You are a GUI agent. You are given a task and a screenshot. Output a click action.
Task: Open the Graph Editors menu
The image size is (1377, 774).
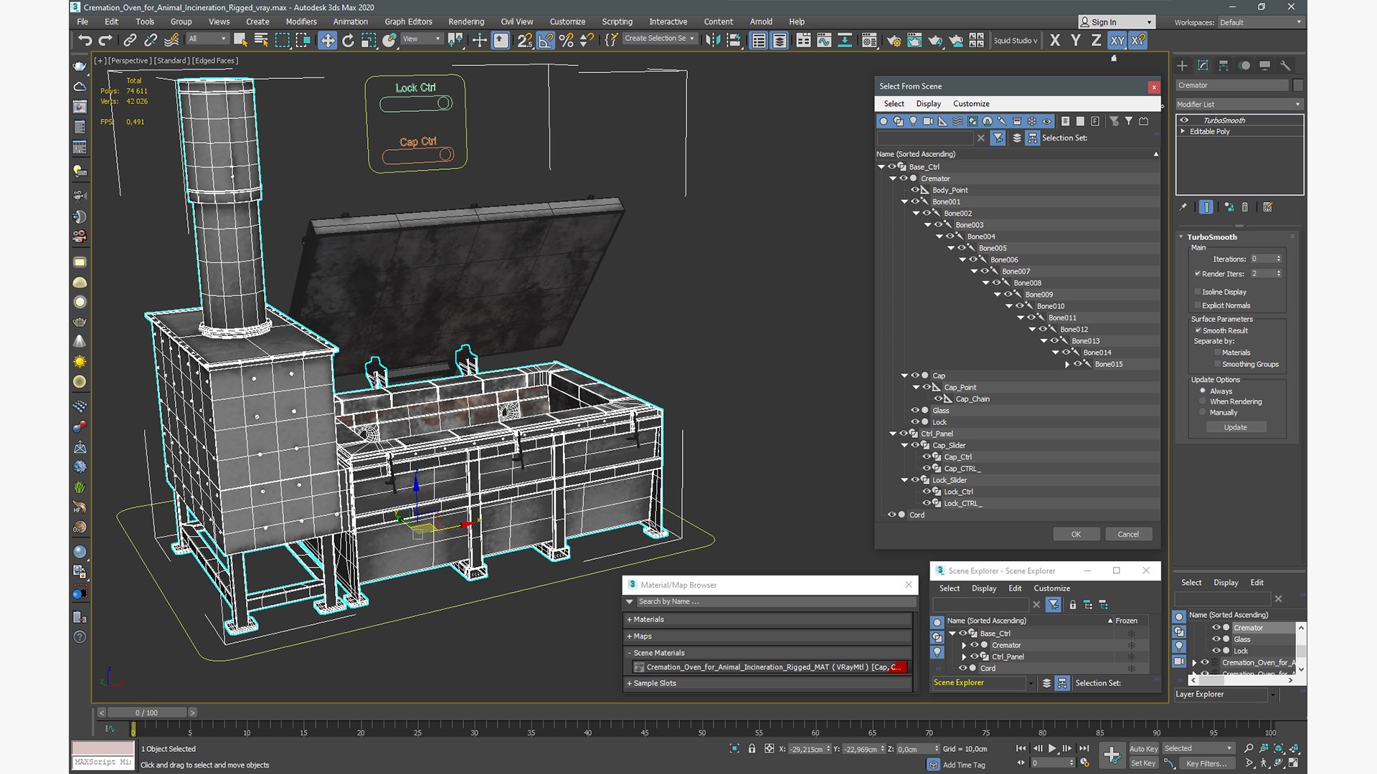408,21
